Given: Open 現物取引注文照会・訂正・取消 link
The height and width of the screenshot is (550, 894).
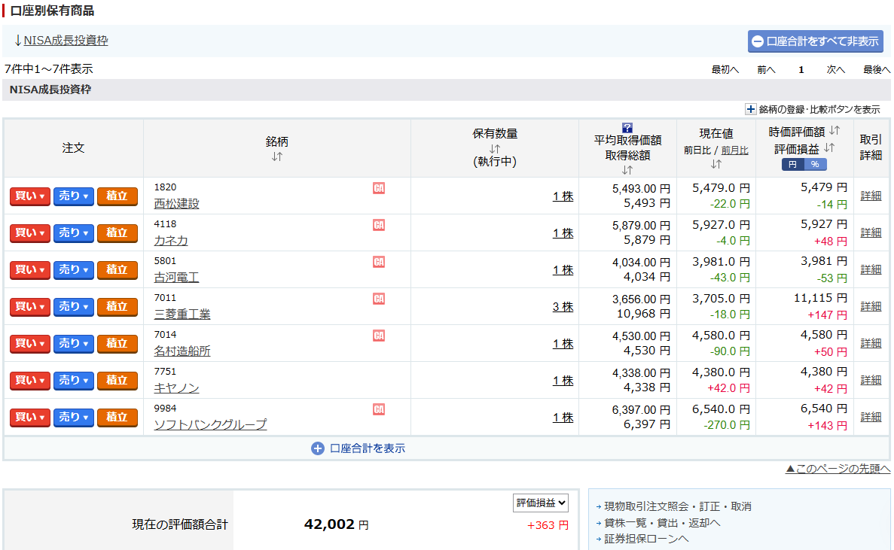Looking at the screenshot, I should 678,506.
